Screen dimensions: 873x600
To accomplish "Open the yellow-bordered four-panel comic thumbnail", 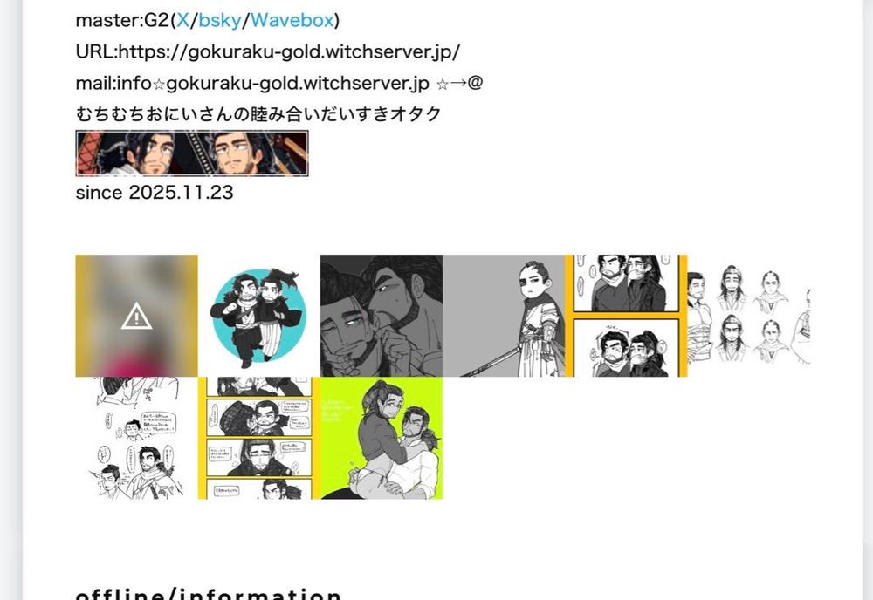I will pos(259,438).
